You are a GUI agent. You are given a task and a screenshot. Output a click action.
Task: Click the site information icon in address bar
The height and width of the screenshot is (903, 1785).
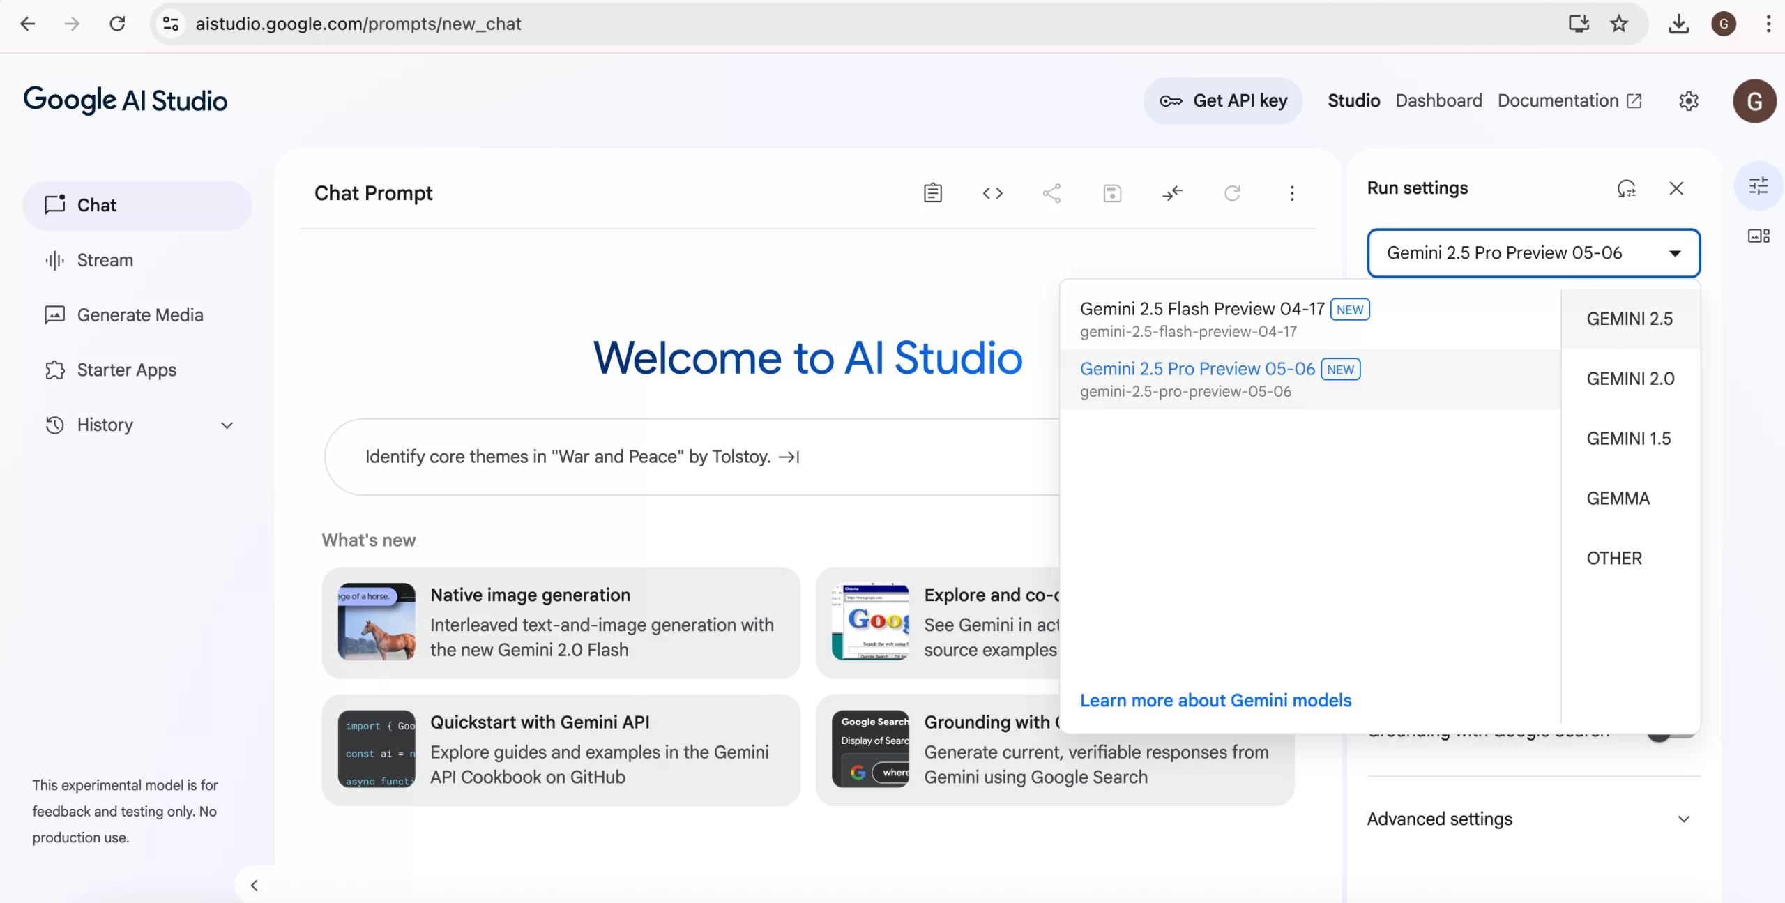pos(171,24)
